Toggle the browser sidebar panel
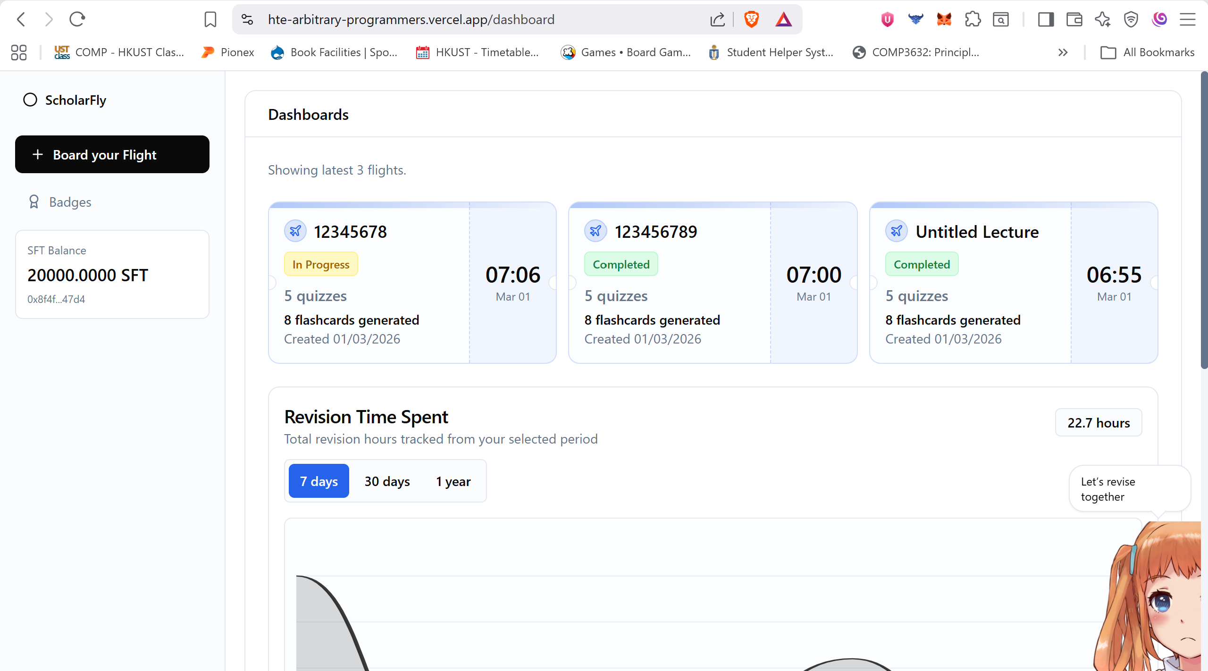1208x671 pixels. click(1046, 19)
